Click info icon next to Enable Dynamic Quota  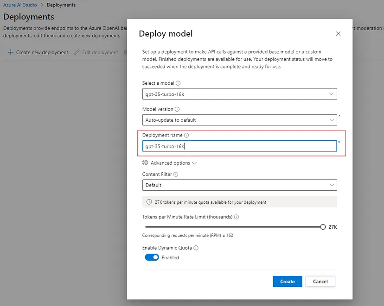pos(196,248)
